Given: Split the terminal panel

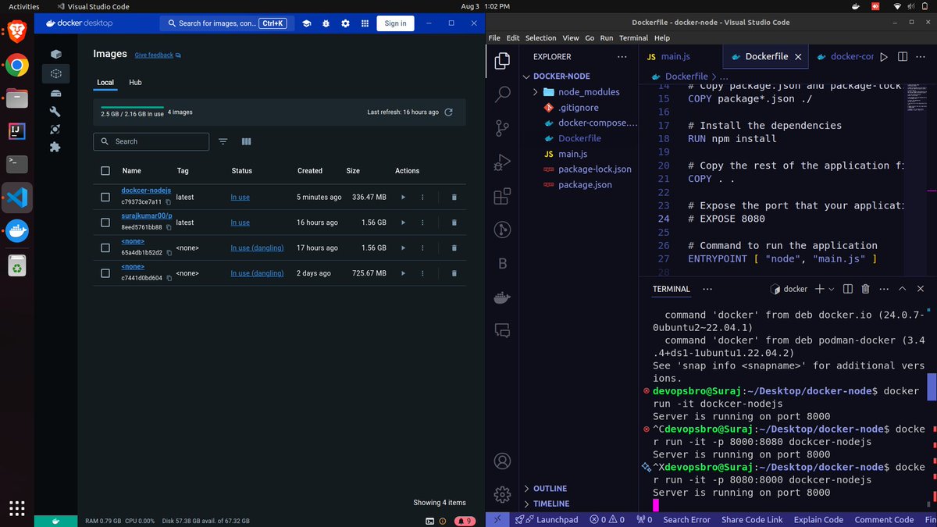Looking at the screenshot, I should click(x=847, y=289).
